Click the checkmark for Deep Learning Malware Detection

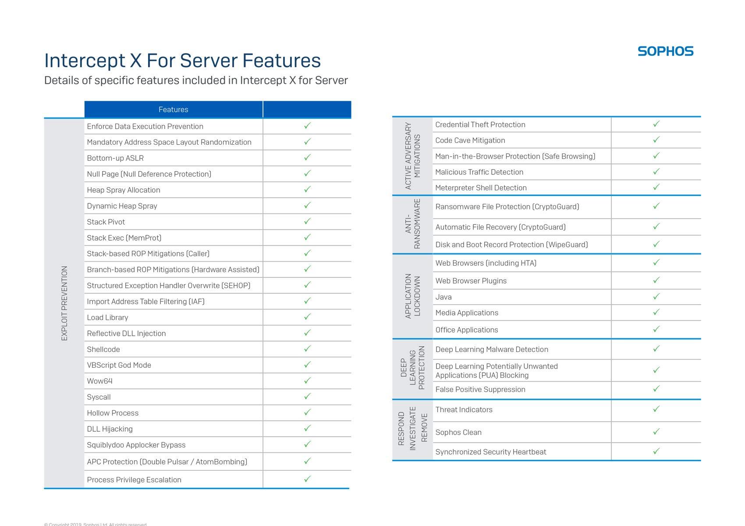[x=656, y=349]
